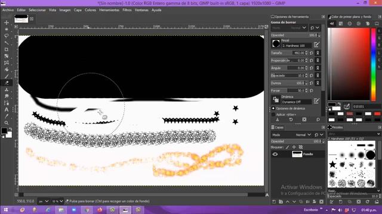Select the Paintbrush tool
The image size is (382, 214).
(x=7, y=76)
